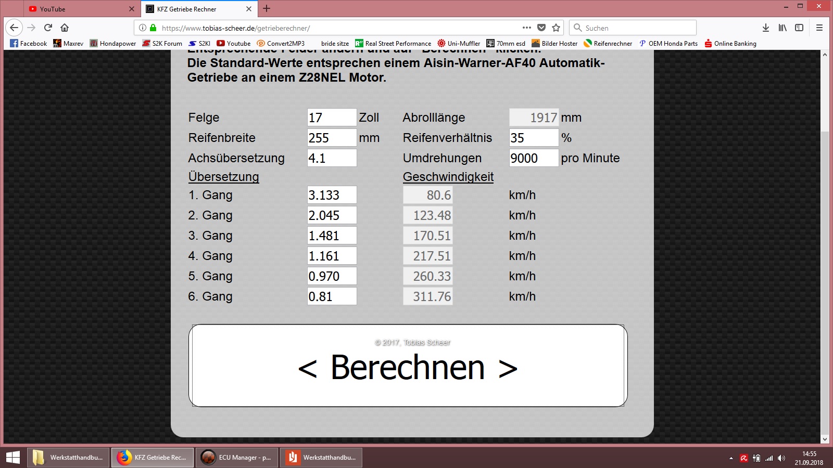Open the Firefox hamburger menu
The height and width of the screenshot is (468, 833).
819,28
